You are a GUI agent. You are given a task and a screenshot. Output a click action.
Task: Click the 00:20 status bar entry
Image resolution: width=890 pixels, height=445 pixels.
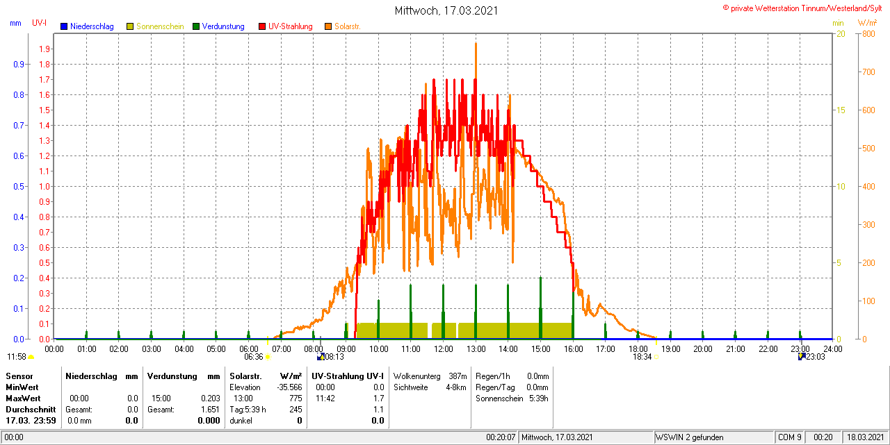tap(823, 437)
